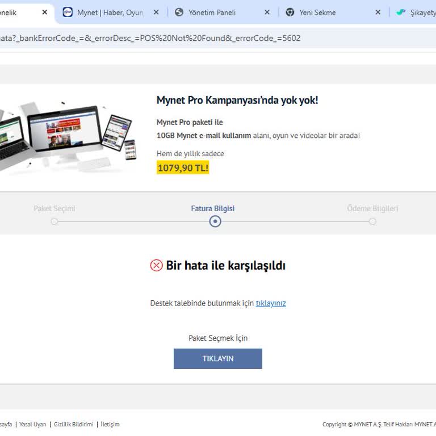Open the İletişim footer link

point(110,424)
